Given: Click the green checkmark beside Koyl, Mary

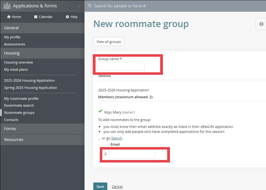Looking at the screenshot, I should pos(100,111).
